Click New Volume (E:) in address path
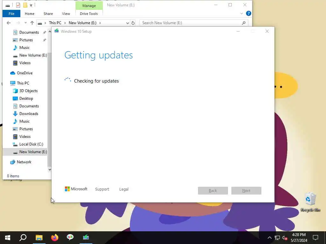 pyautogui.click(x=82, y=23)
